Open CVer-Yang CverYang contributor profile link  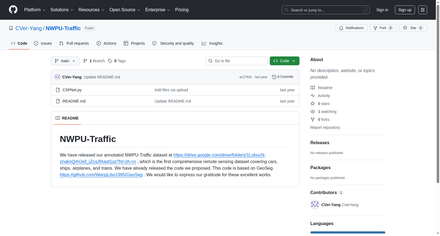click(340, 205)
